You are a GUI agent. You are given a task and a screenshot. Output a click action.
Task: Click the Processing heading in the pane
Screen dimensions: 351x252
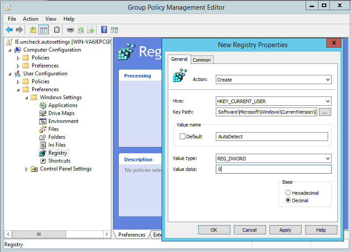click(x=137, y=76)
